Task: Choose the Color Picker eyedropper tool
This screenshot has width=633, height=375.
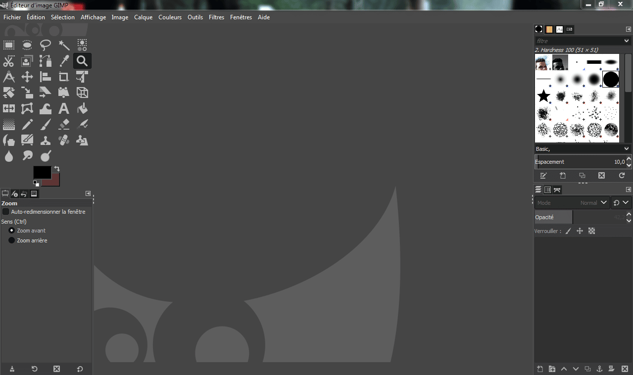Action: pyautogui.click(x=64, y=61)
